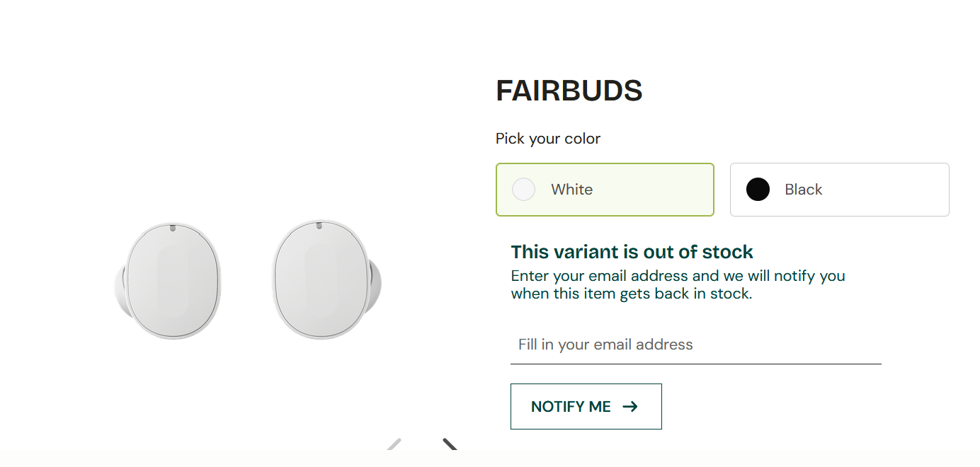Click the microphone dot on right earbud

tap(319, 226)
